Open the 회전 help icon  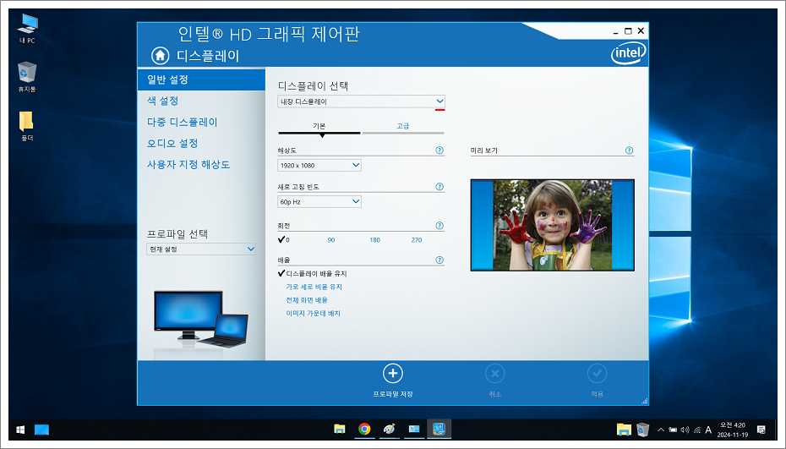(x=439, y=226)
